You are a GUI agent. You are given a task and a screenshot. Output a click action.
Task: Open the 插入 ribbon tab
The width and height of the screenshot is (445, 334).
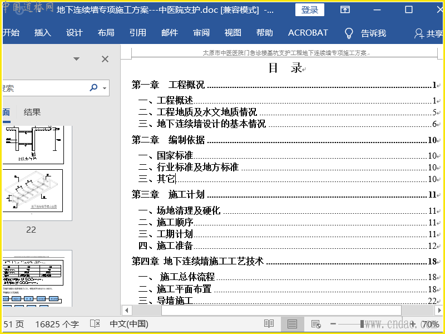point(43,33)
